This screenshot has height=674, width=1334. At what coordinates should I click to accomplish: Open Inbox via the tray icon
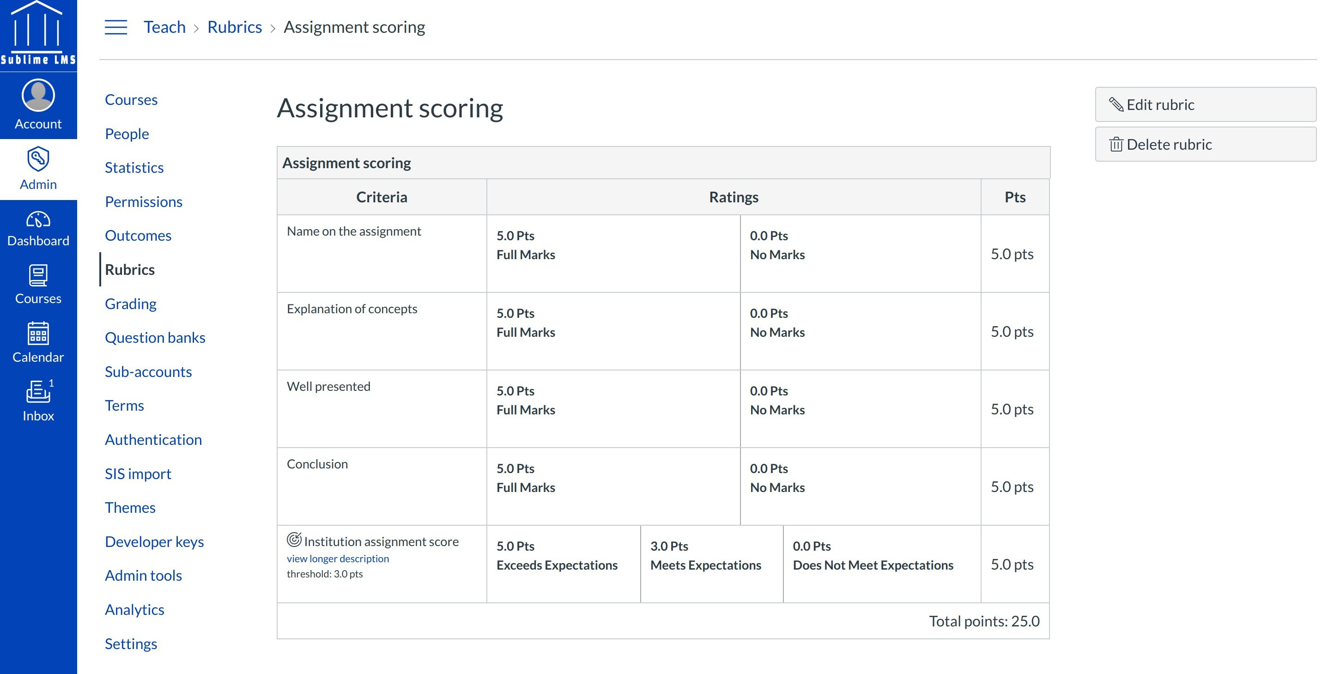pyautogui.click(x=38, y=392)
